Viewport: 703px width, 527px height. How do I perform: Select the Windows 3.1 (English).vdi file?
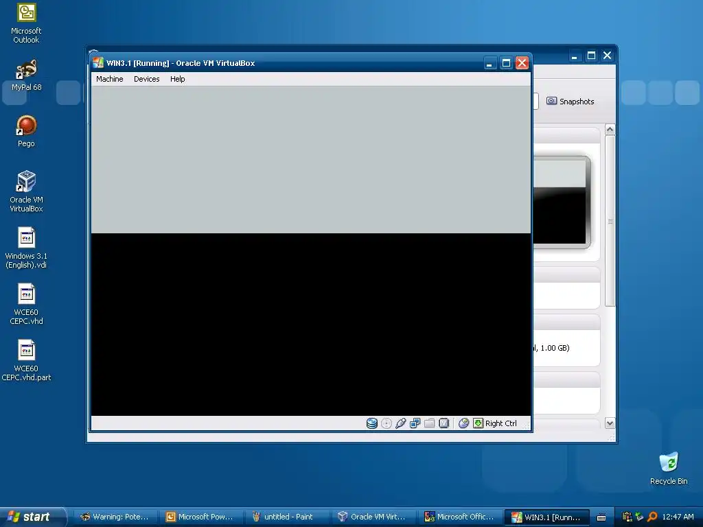pyautogui.click(x=26, y=248)
